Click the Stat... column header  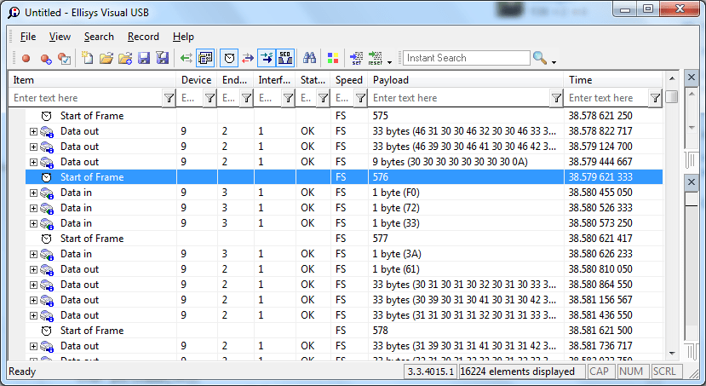313,80
